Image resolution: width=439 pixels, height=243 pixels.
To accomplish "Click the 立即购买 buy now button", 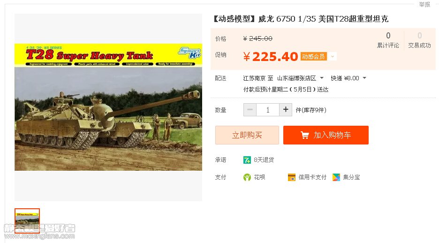I will pos(247,135).
